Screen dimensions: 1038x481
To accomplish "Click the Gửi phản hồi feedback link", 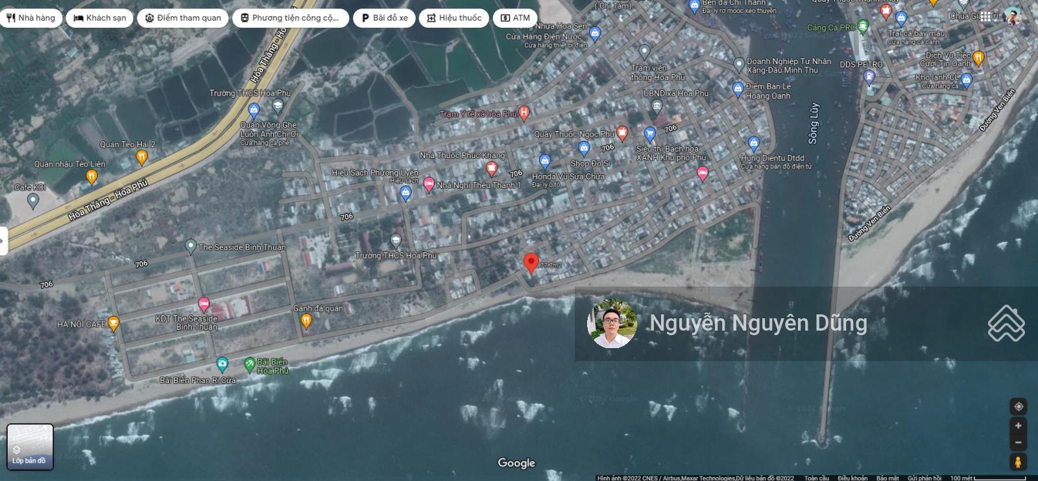I will pos(924,478).
